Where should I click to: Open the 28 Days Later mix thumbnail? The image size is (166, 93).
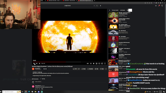[x=113, y=39]
